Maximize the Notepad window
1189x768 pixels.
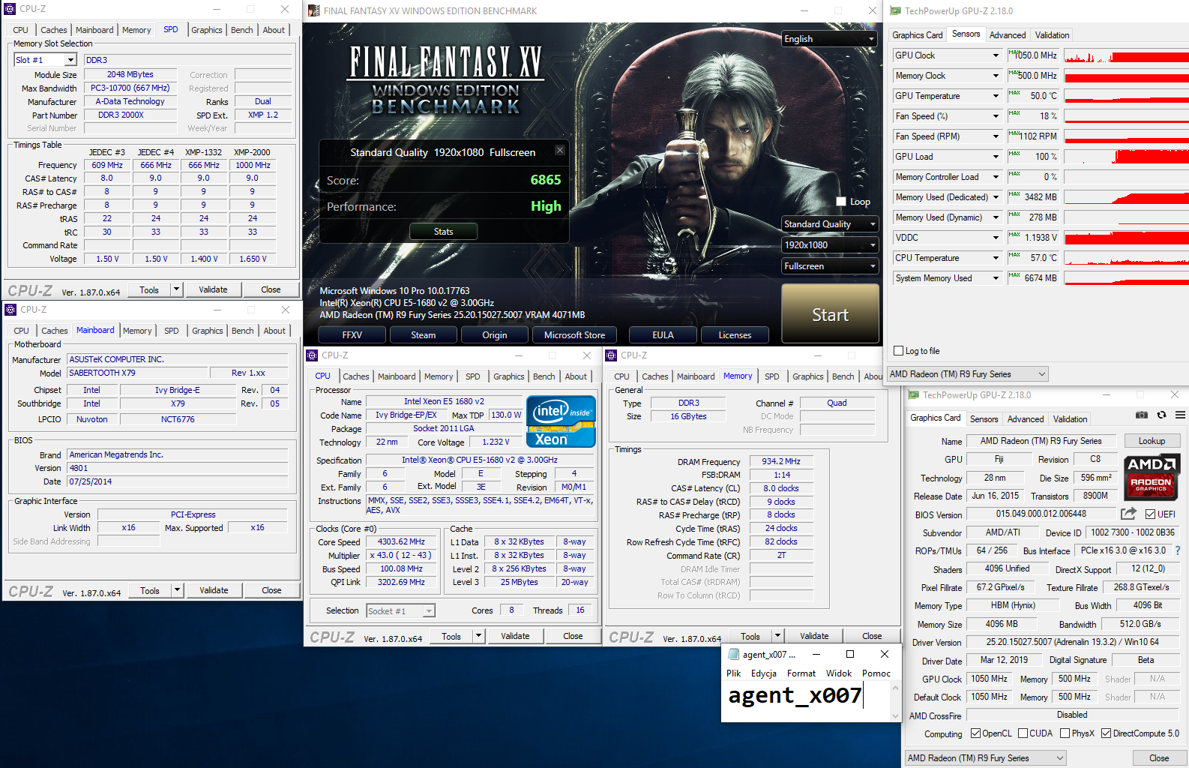point(850,654)
